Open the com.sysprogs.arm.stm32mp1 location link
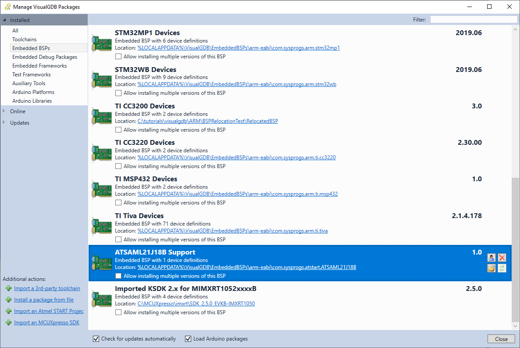The width and height of the screenshot is (520, 348). [239, 48]
